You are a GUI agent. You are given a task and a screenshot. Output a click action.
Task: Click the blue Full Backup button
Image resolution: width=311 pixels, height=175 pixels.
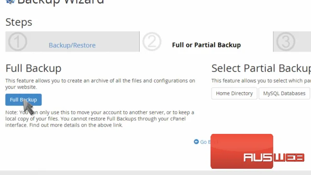point(23,99)
